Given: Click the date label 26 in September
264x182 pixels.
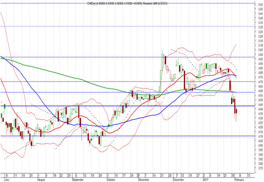Looking at the screenshot, I should tap(101, 175).
